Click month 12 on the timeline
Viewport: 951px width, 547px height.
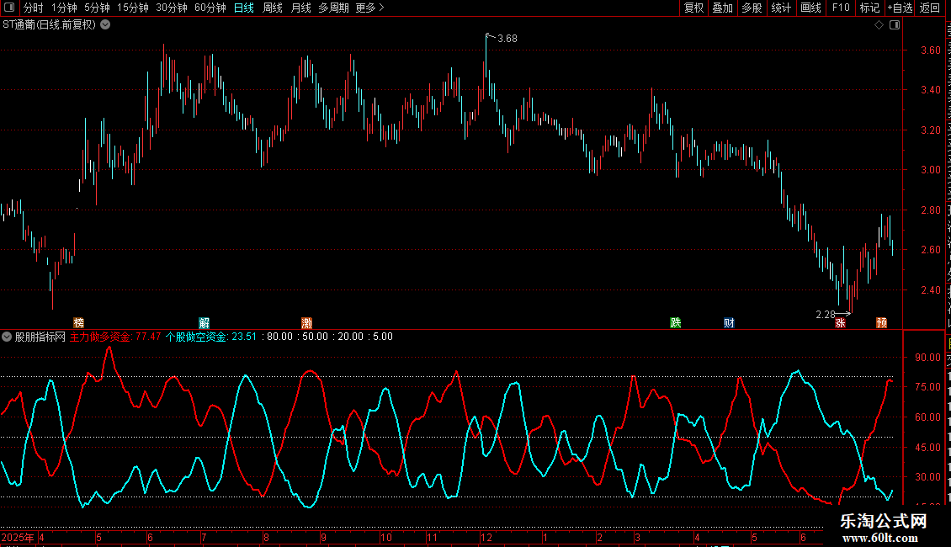coord(486,537)
